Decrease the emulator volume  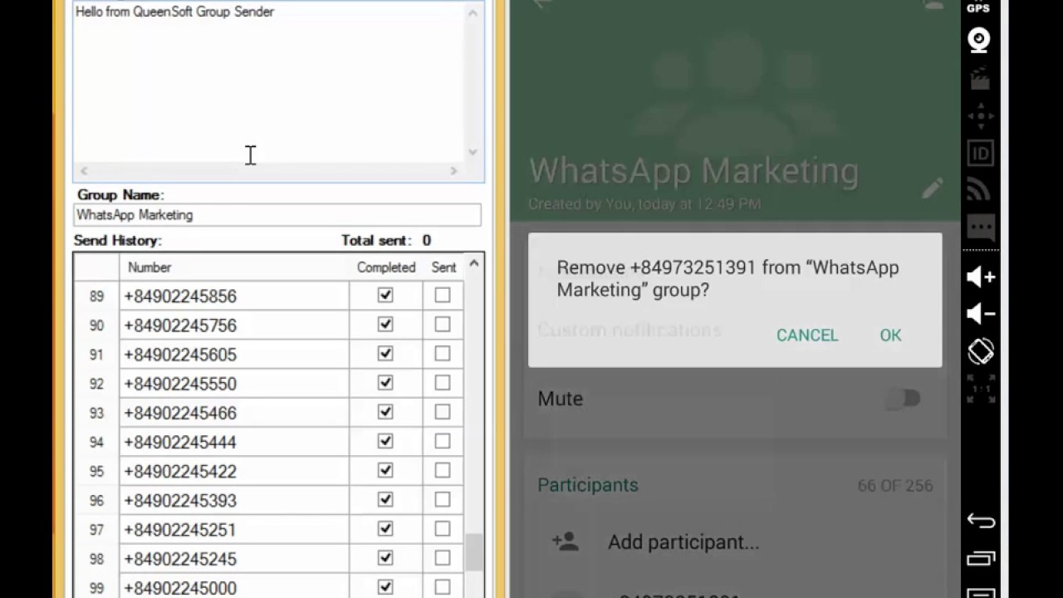tap(981, 313)
